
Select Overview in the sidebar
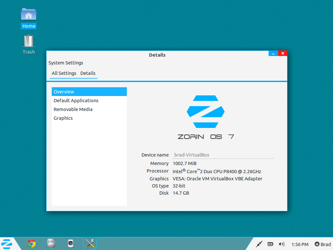click(89, 91)
